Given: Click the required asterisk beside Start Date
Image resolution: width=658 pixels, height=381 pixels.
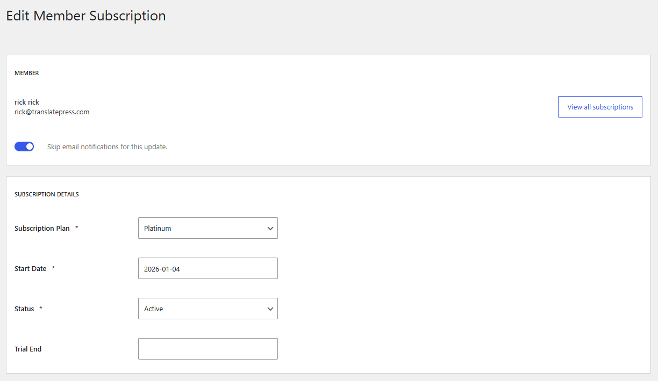Looking at the screenshot, I should (x=53, y=268).
